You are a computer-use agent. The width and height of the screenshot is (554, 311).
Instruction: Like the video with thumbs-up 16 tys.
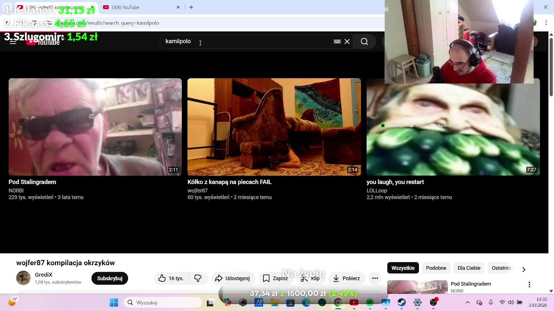coord(171,278)
